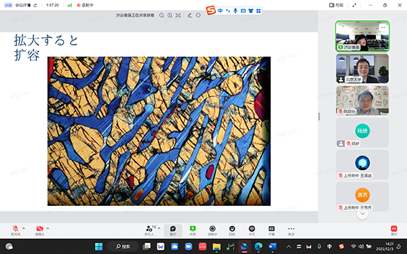
Task: Zoom in the shared screen view
Action: tap(170, 16)
